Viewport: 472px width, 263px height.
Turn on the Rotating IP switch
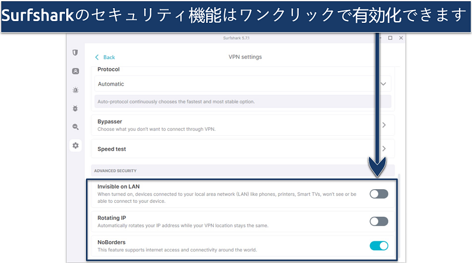378,221
